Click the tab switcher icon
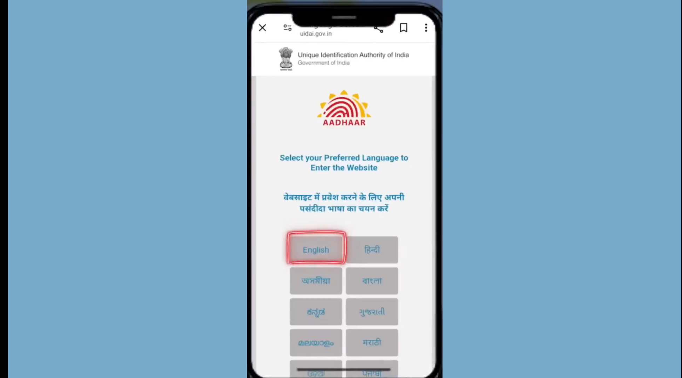This screenshot has height=378, width=682. pyautogui.click(x=288, y=27)
